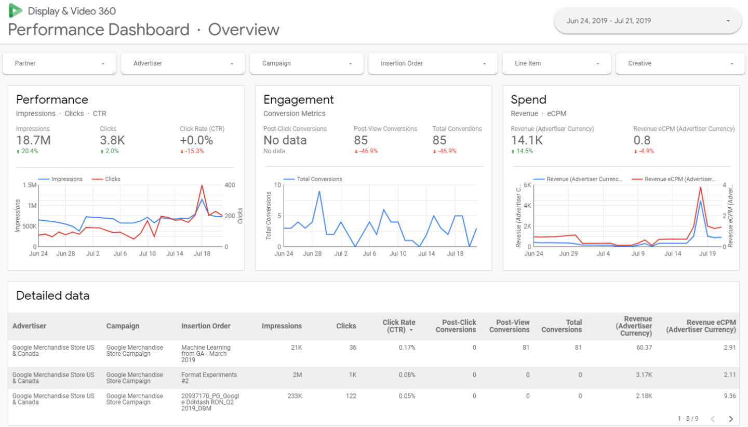Click the Display & Video 360 logo icon
748x427 pixels.
pos(15,10)
